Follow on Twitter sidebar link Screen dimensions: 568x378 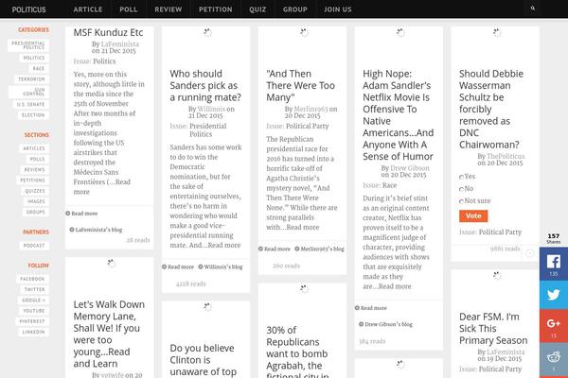(35, 289)
